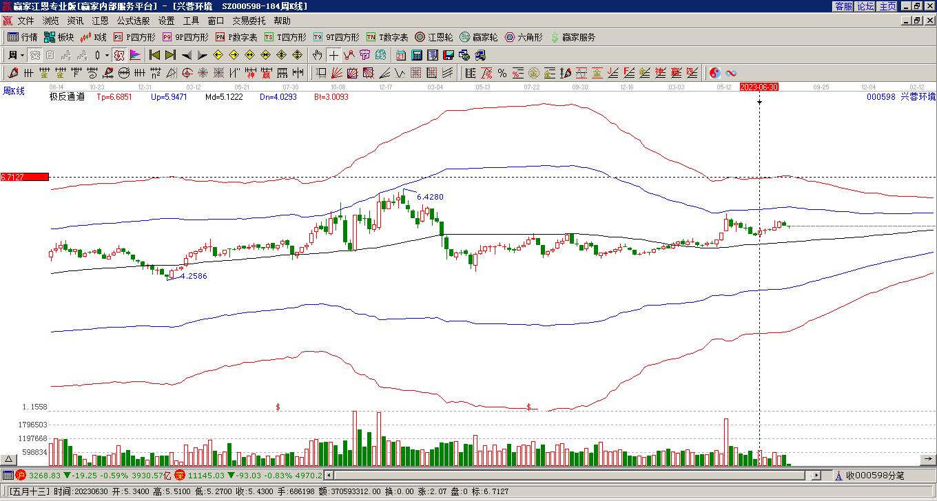The image size is (937, 501).
Task: Click the 客服 customer service button
Action: 843,6
